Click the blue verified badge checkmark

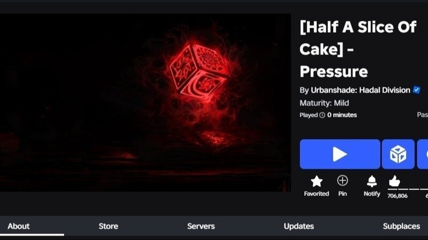click(416, 90)
